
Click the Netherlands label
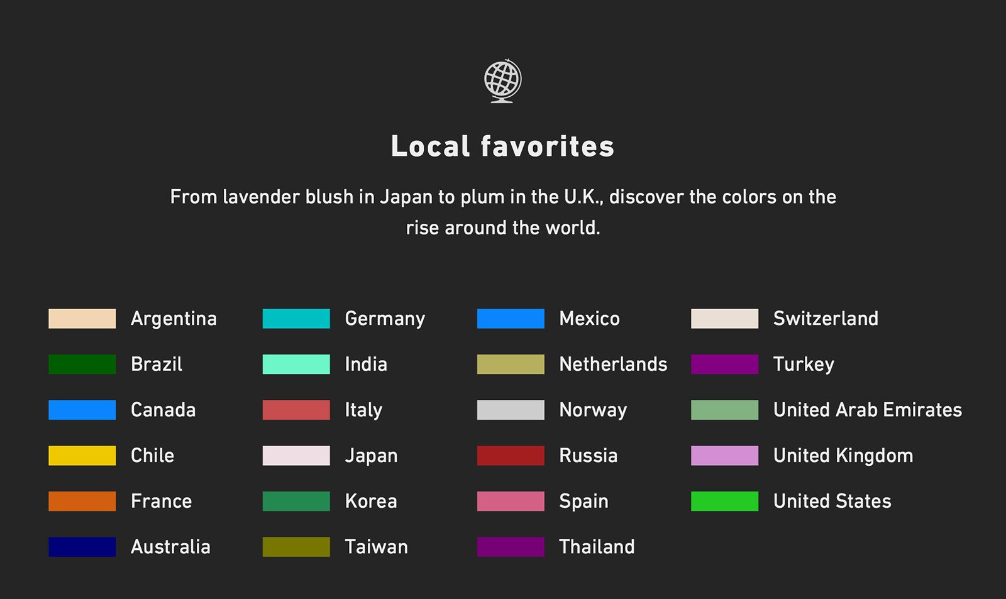tap(613, 365)
